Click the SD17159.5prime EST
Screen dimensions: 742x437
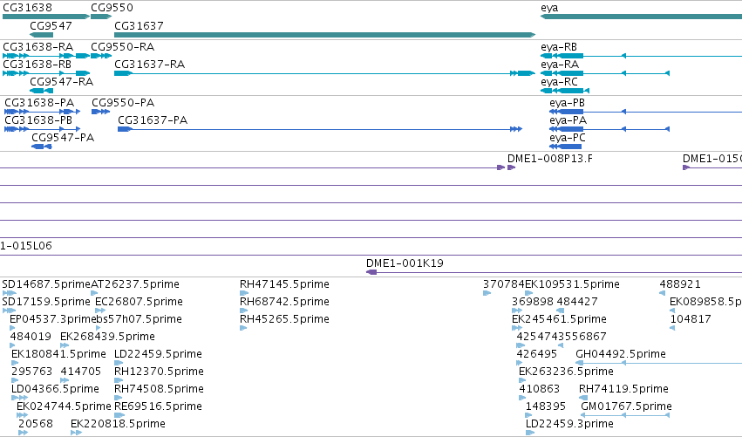(x=46, y=301)
